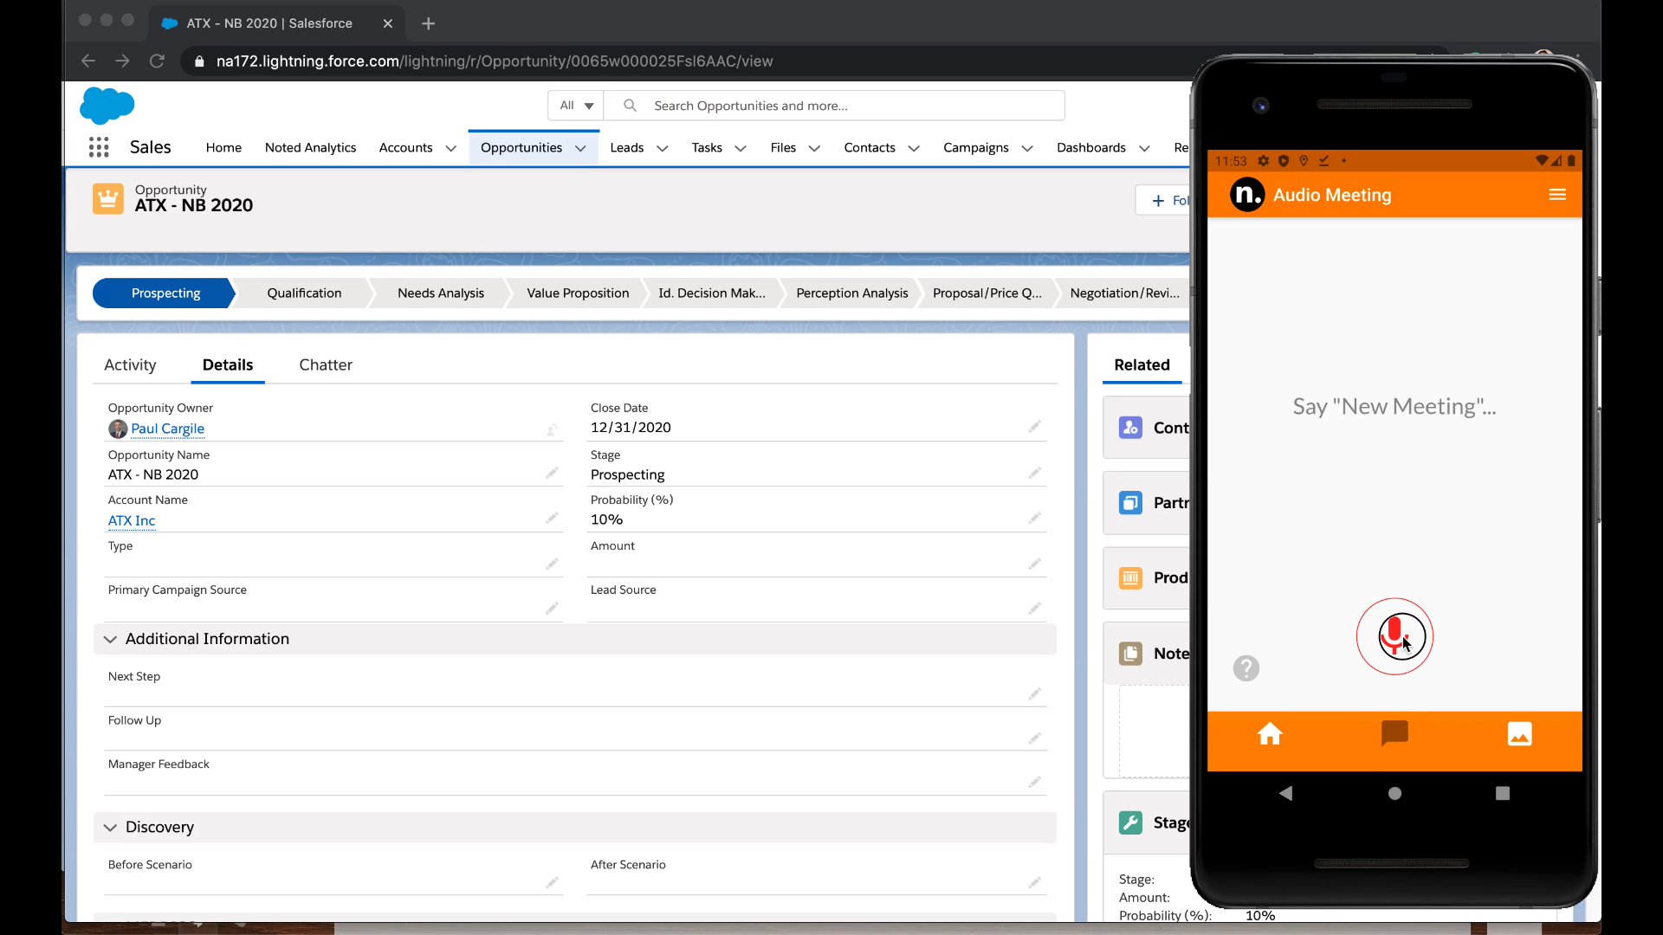Tap the chat message icon in phone app
Screen dimensions: 1663x935
click(x=1394, y=734)
